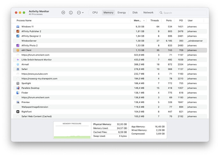Image resolution: width=220 pixels, height=156 pixels.
Task: Click the Spotlight process icon
Action: coord(18,83)
